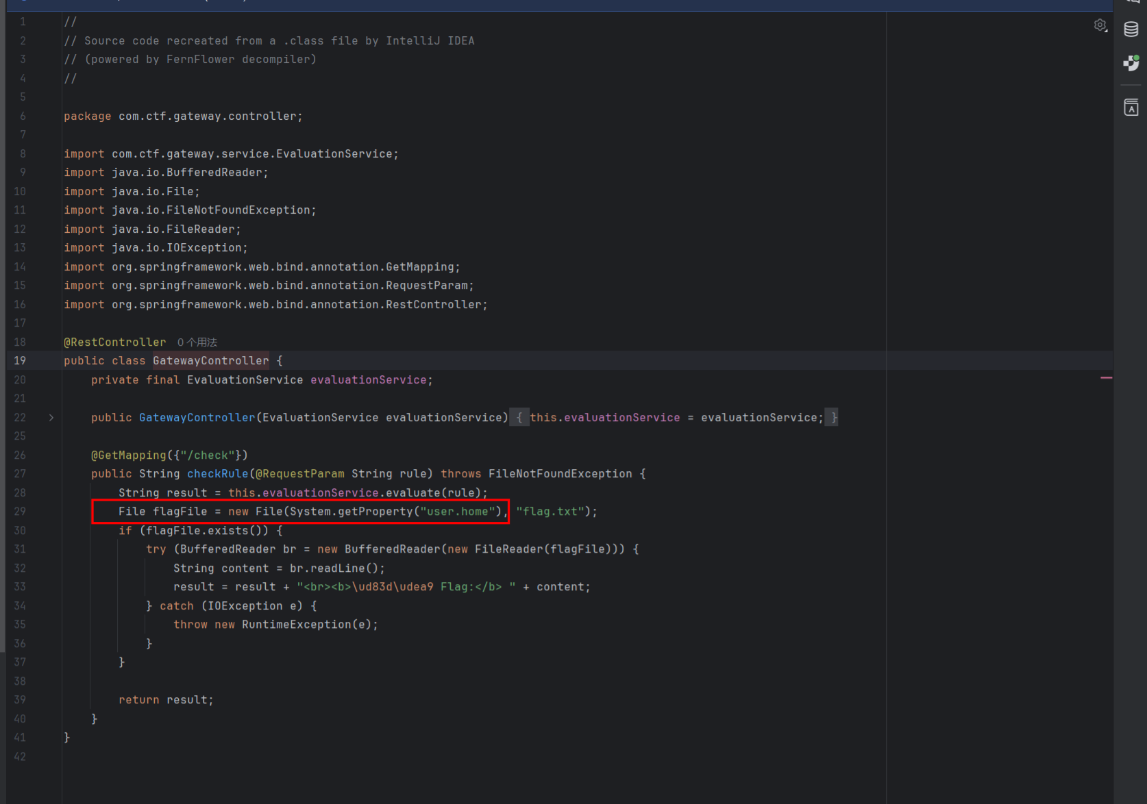Click the red error stripe mark on right edge
The image size is (1147, 804).
click(1106, 378)
